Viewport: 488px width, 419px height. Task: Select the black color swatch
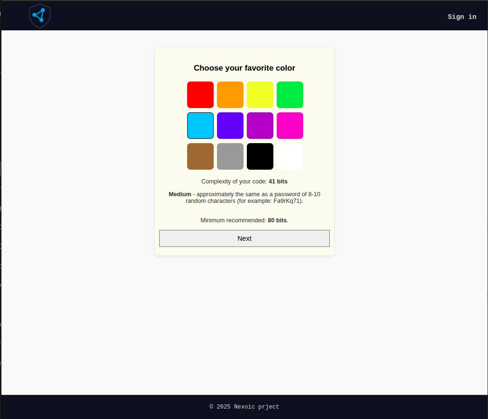coord(260,156)
